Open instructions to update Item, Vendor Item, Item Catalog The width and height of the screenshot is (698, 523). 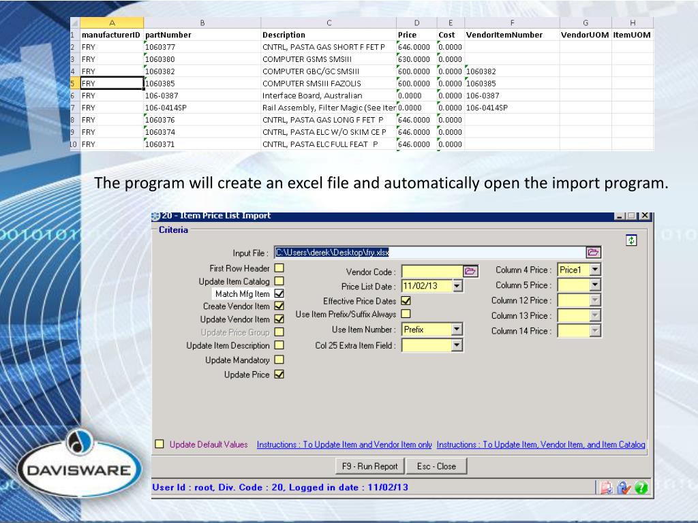click(x=541, y=444)
